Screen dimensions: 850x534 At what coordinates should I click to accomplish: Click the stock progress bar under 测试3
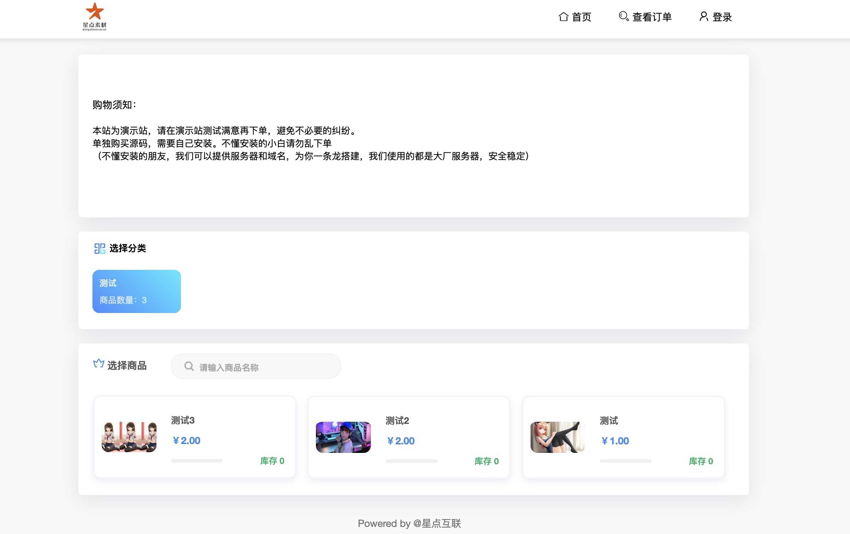197,461
